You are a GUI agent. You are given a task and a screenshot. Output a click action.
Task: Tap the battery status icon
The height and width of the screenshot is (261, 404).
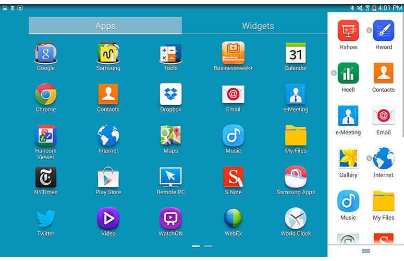pos(374,8)
